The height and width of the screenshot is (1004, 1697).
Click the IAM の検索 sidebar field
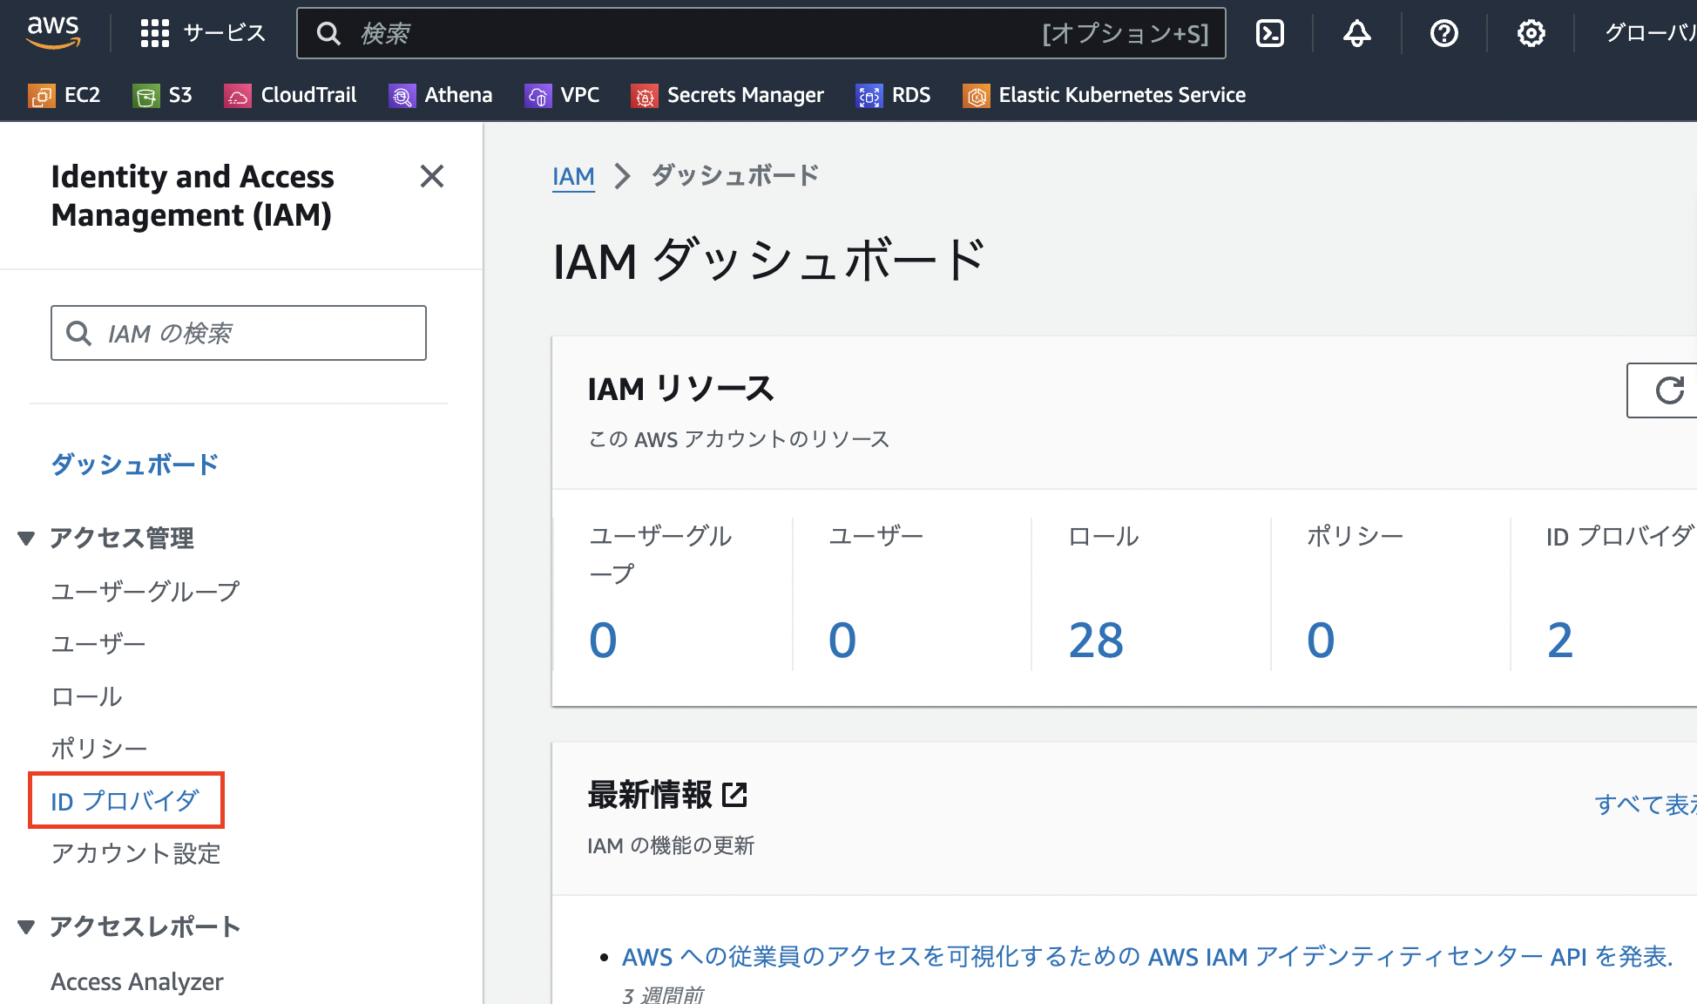click(238, 333)
